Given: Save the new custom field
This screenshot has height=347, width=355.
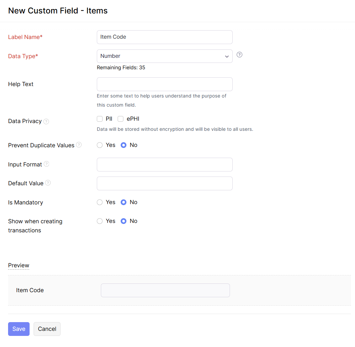Looking at the screenshot, I should [19, 329].
